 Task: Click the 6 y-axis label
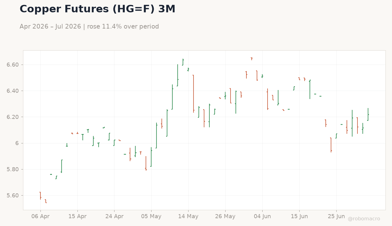pos(17,143)
